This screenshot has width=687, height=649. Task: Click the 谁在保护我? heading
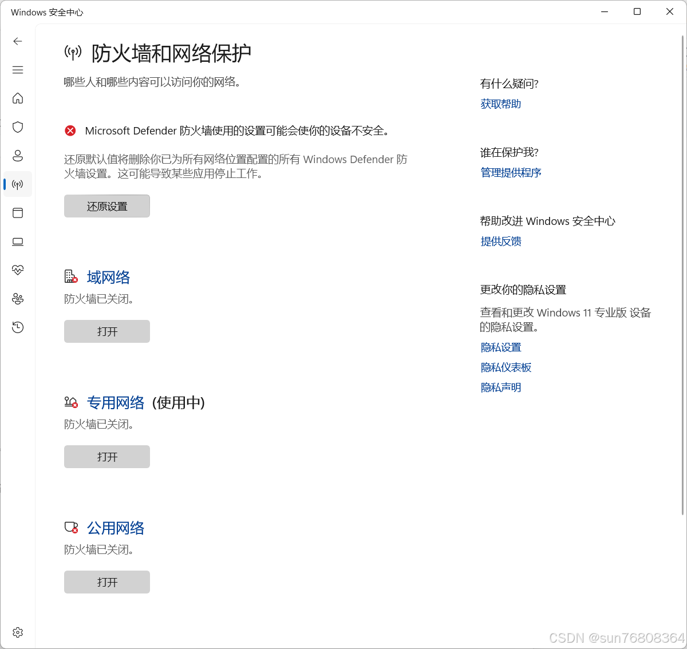tap(509, 152)
